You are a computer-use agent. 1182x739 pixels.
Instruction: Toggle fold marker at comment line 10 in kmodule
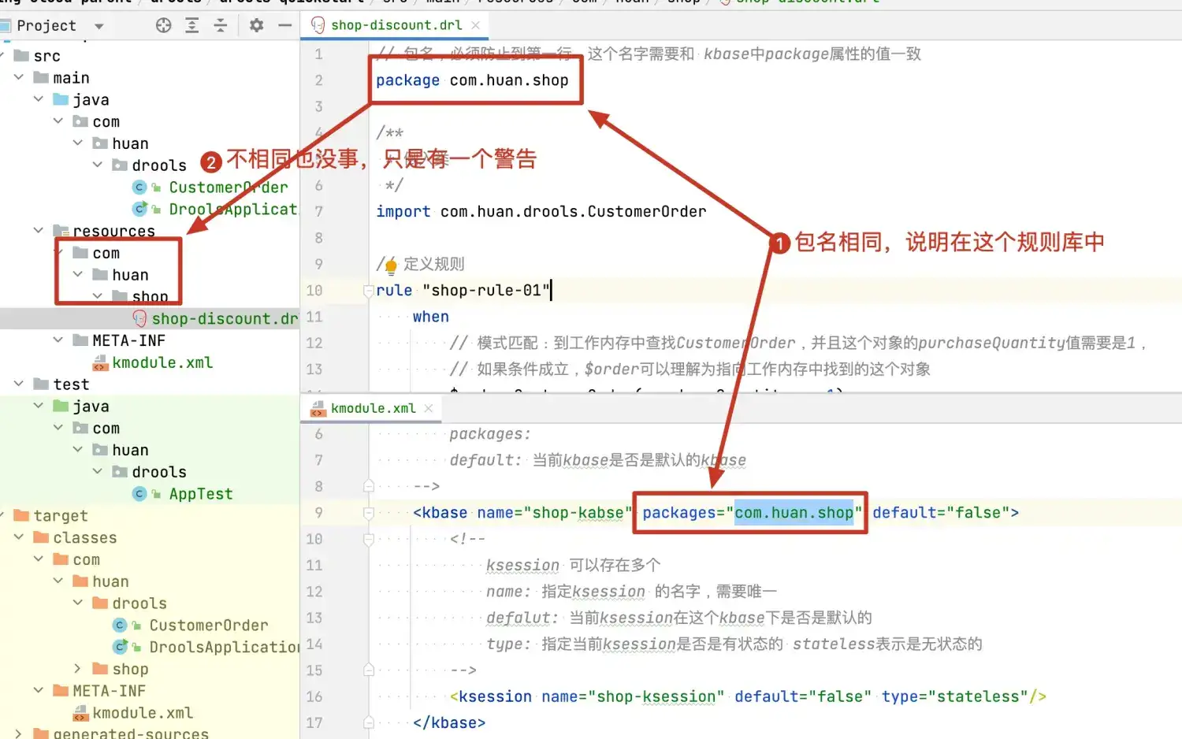(x=368, y=539)
